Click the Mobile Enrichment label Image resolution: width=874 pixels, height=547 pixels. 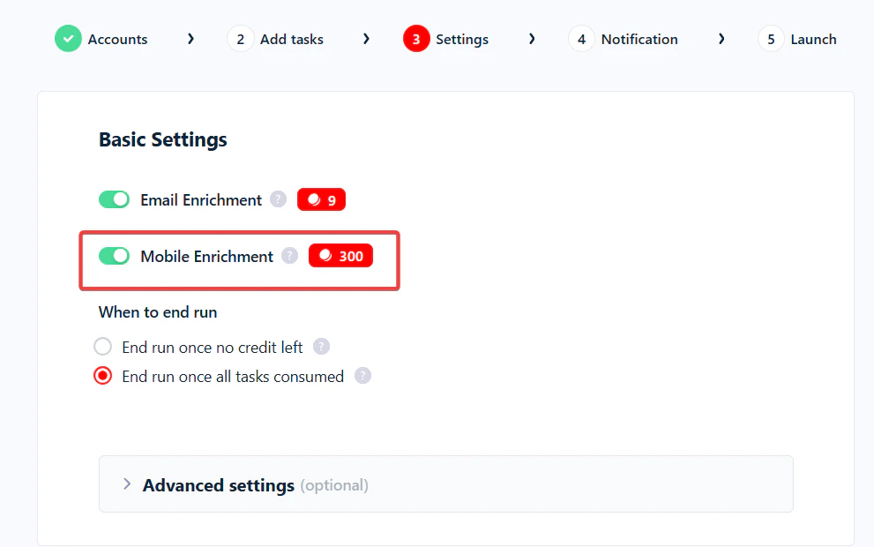click(206, 257)
